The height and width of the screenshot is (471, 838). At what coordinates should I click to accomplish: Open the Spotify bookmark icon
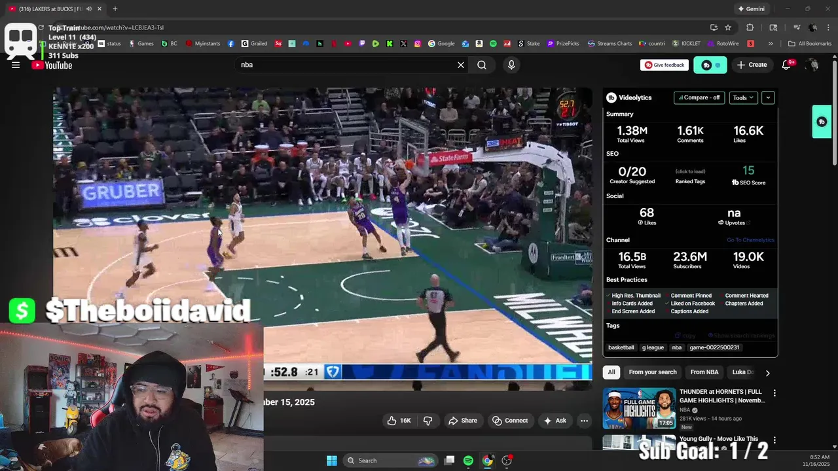(x=493, y=44)
